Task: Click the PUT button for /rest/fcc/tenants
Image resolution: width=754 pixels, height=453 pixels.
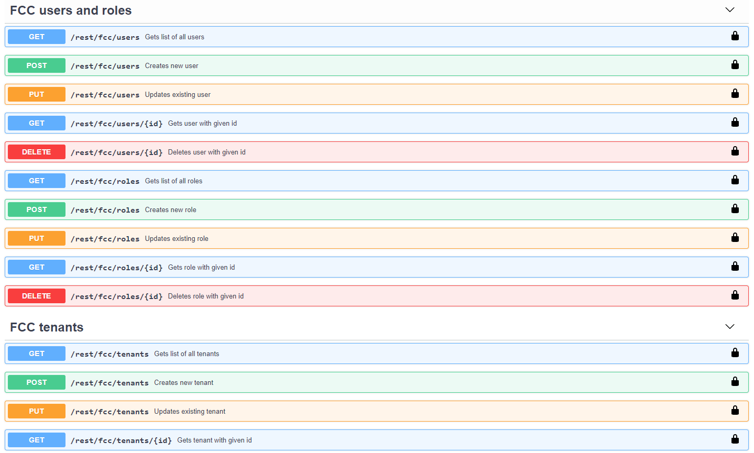Action: click(37, 411)
